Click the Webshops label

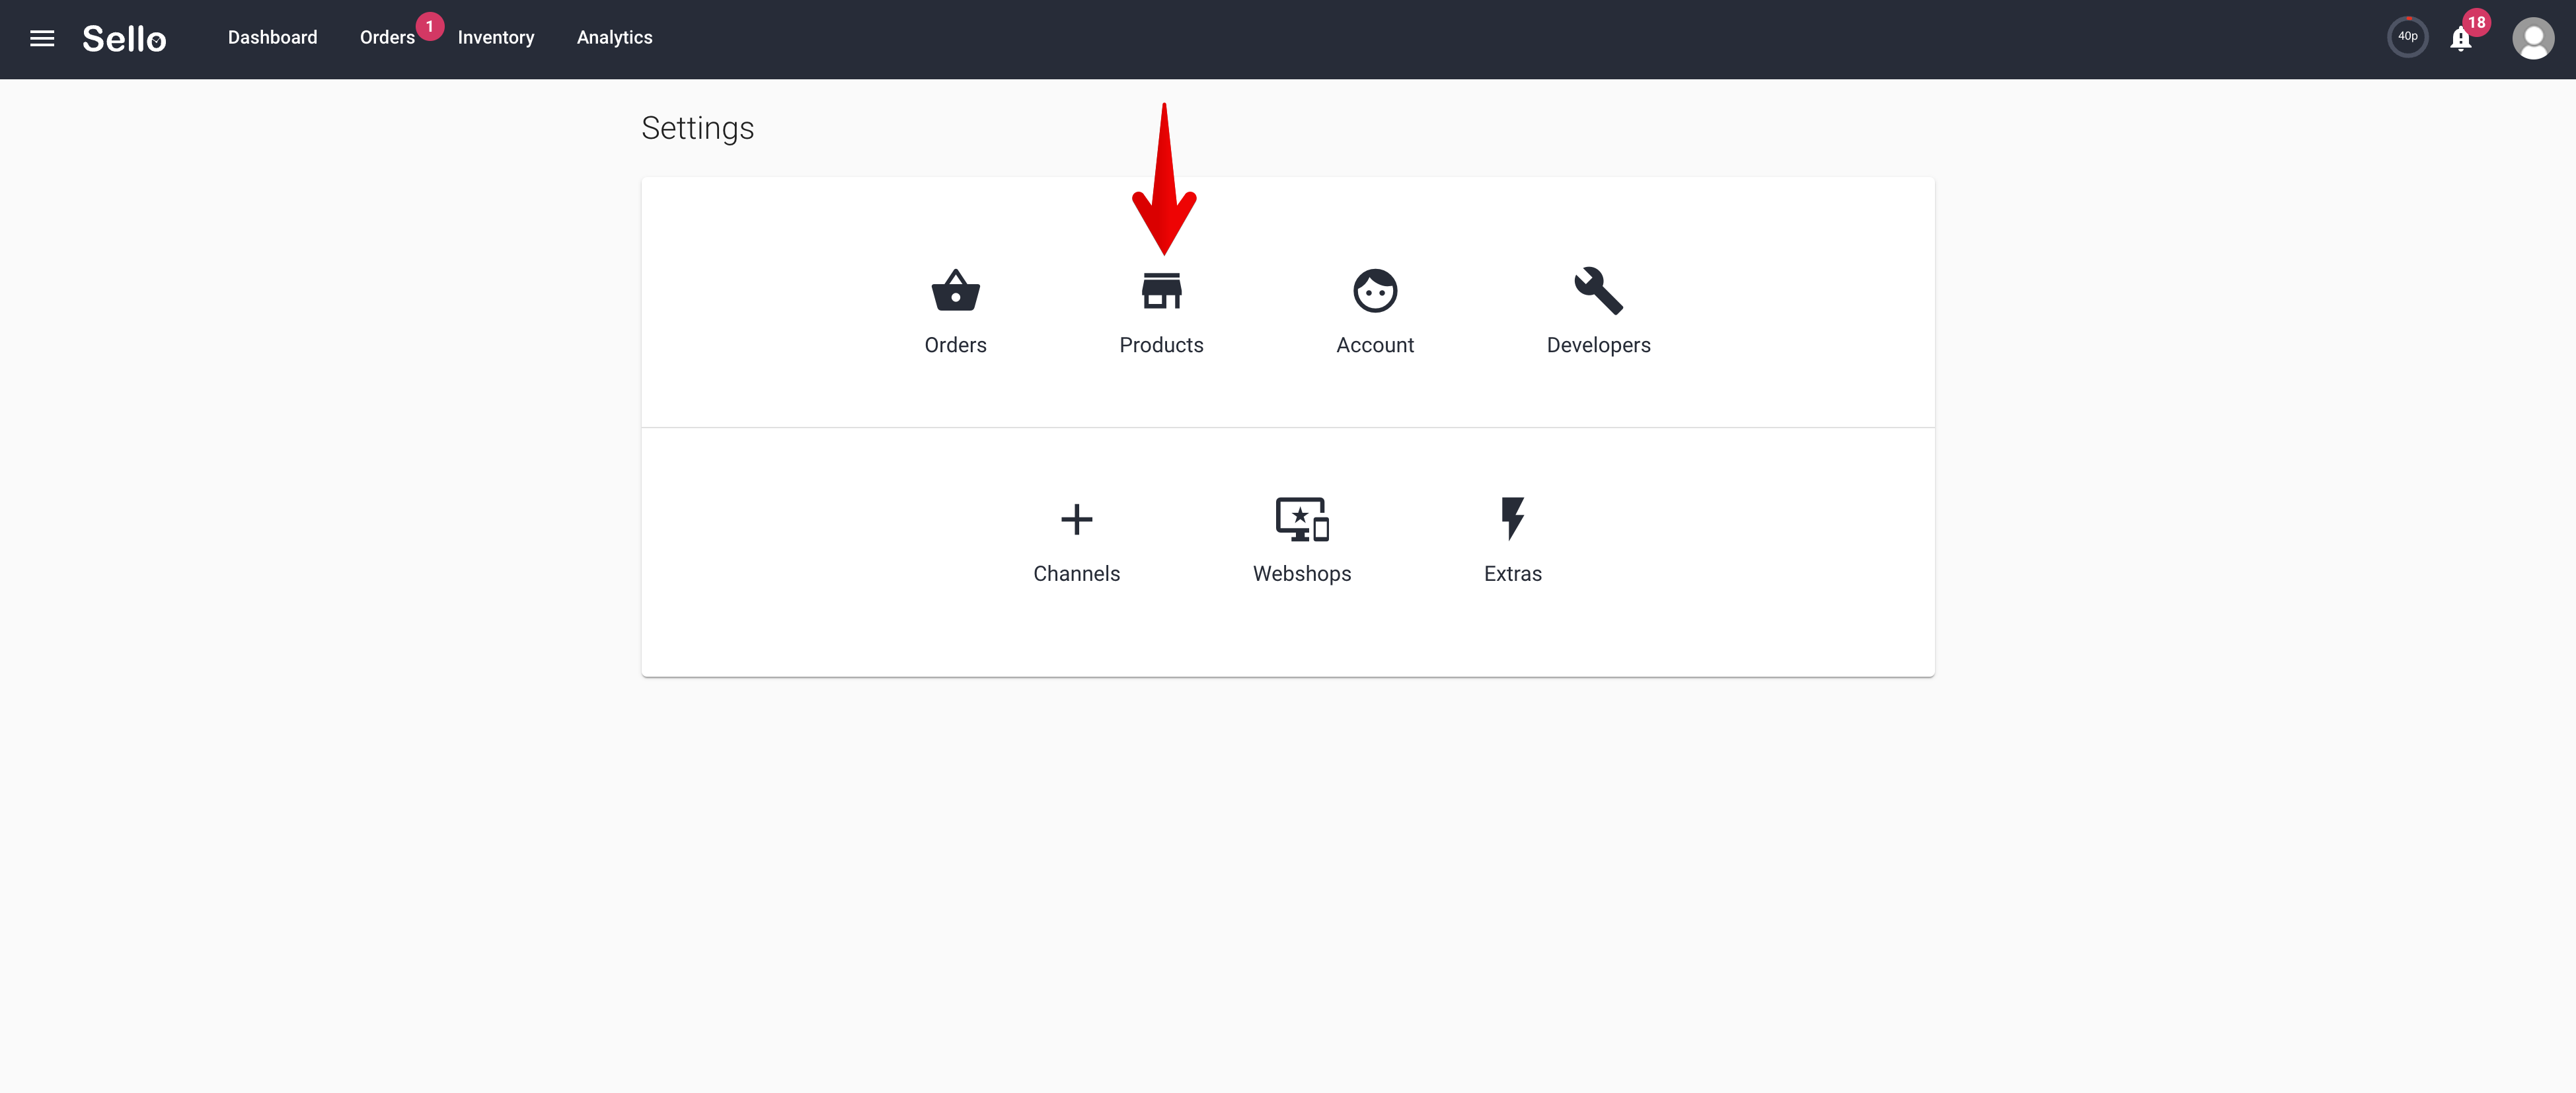[1301, 574]
